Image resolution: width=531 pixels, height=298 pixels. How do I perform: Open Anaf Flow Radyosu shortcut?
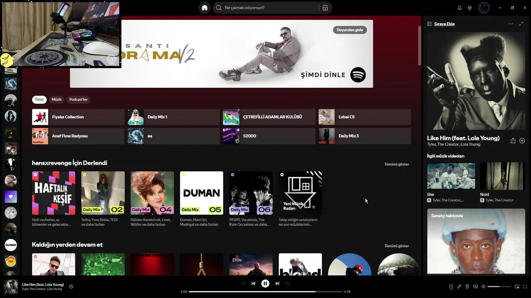(x=78, y=136)
